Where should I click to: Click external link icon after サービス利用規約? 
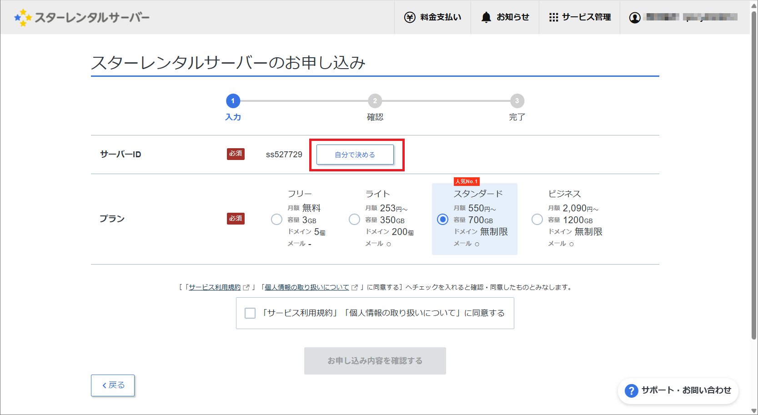246,287
